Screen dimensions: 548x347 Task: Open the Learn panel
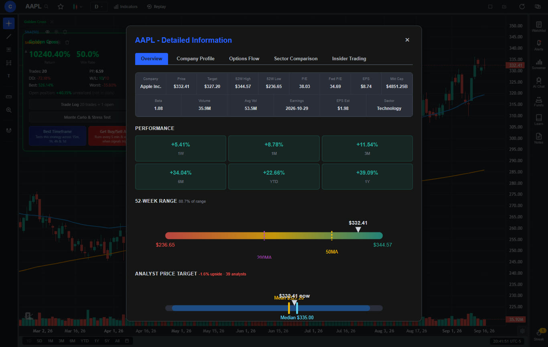click(539, 120)
